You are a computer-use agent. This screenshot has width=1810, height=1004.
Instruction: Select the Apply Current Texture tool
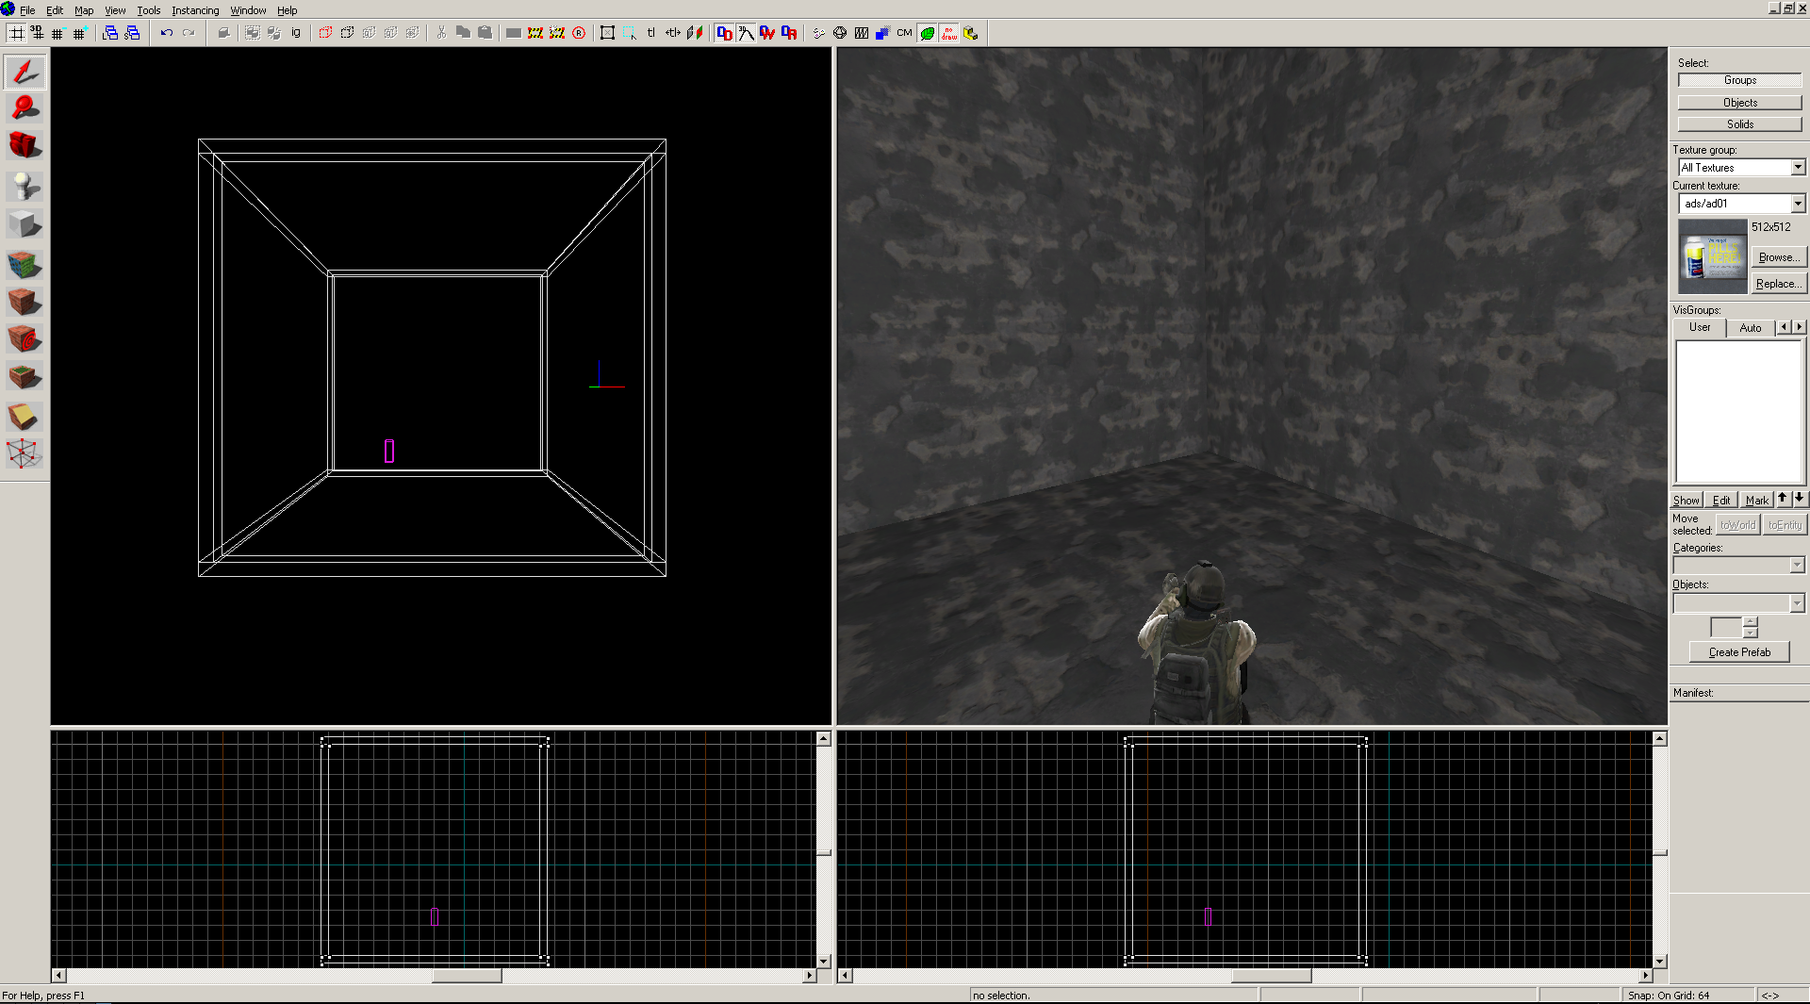tap(25, 302)
